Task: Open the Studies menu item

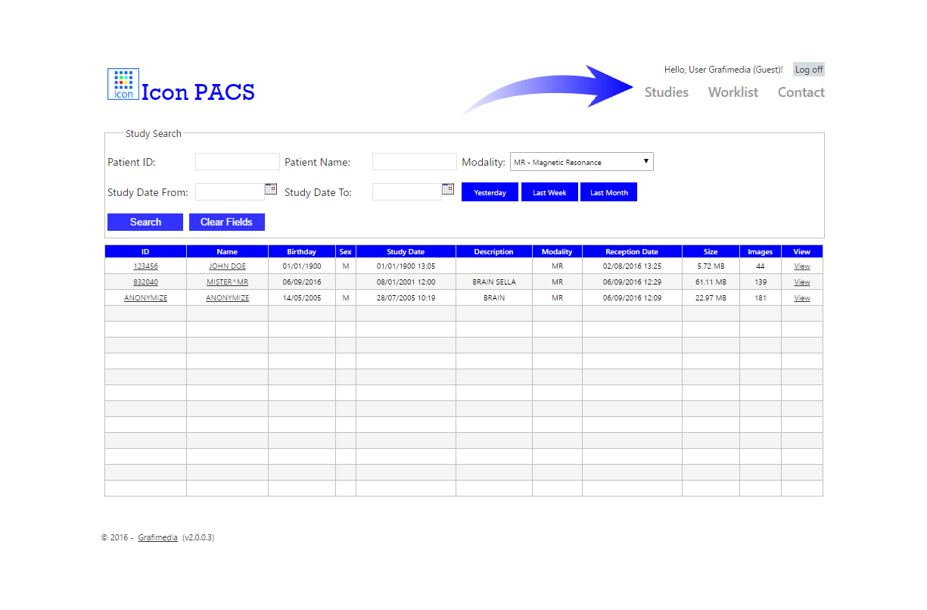Action: tap(666, 92)
